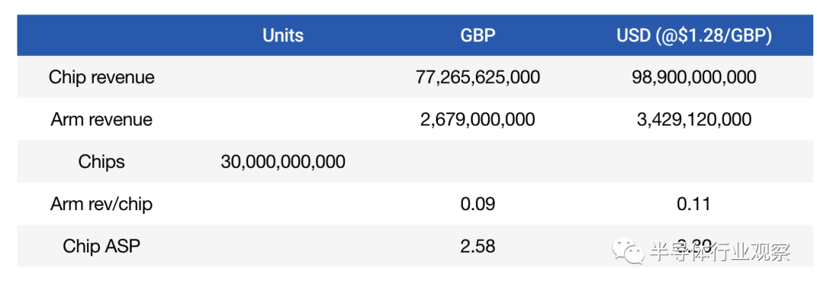This screenshot has height=288, width=817.
Task: Select the 2.58 GBP Chip ASP value
Action: coord(478,246)
